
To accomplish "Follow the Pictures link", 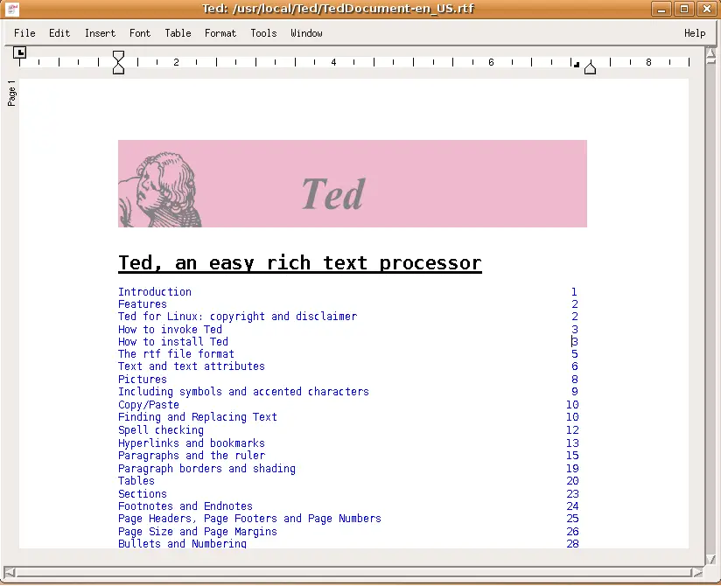I will (x=142, y=379).
